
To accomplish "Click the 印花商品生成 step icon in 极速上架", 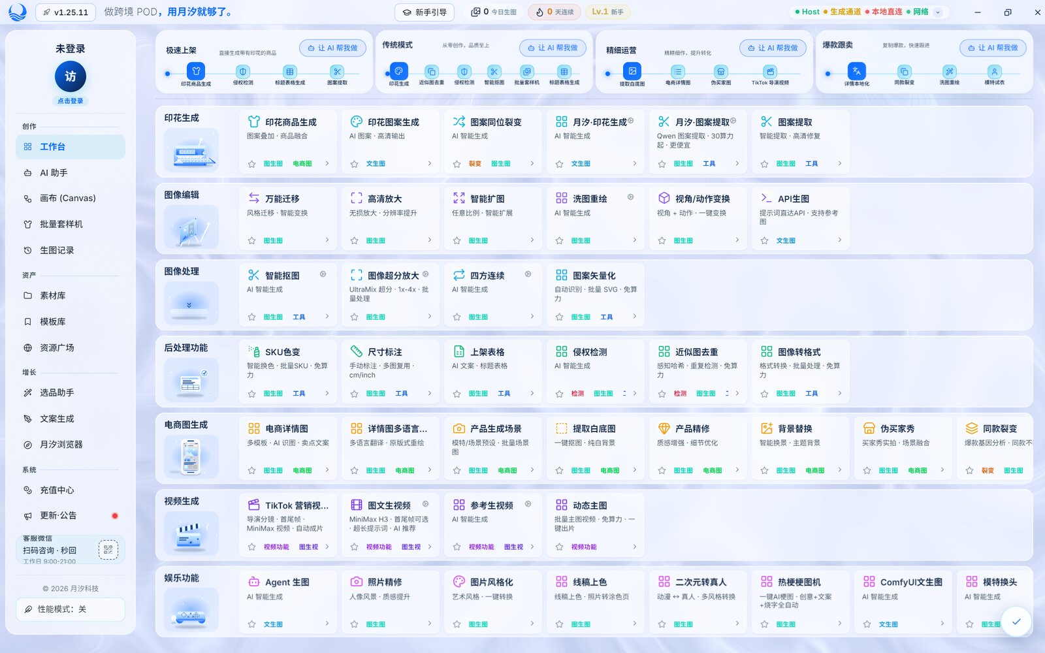I will pos(196,71).
